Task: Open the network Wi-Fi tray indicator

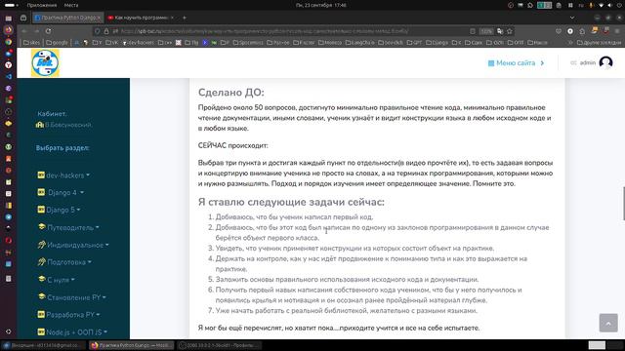Action: tap(602, 5)
